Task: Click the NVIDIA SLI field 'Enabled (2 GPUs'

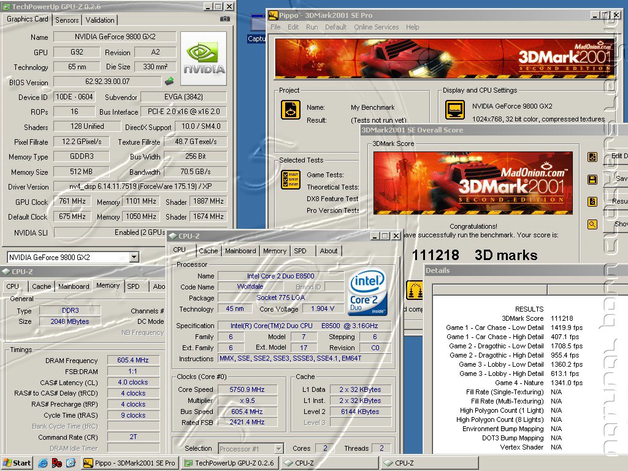Action: coord(110,232)
